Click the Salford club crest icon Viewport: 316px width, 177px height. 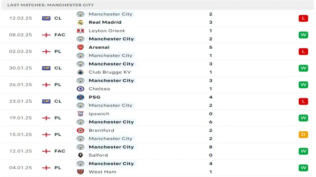pos(81,155)
